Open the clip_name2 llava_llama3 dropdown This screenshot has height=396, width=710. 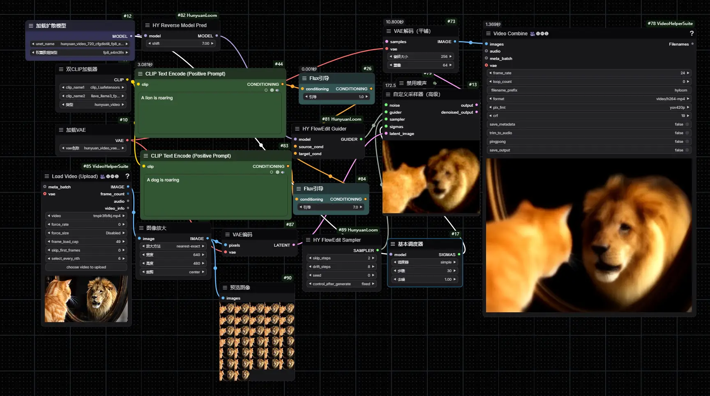(x=93, y=96)
